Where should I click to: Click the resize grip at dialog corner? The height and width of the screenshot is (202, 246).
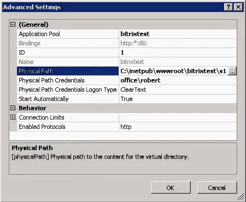(x=241, y=197)
